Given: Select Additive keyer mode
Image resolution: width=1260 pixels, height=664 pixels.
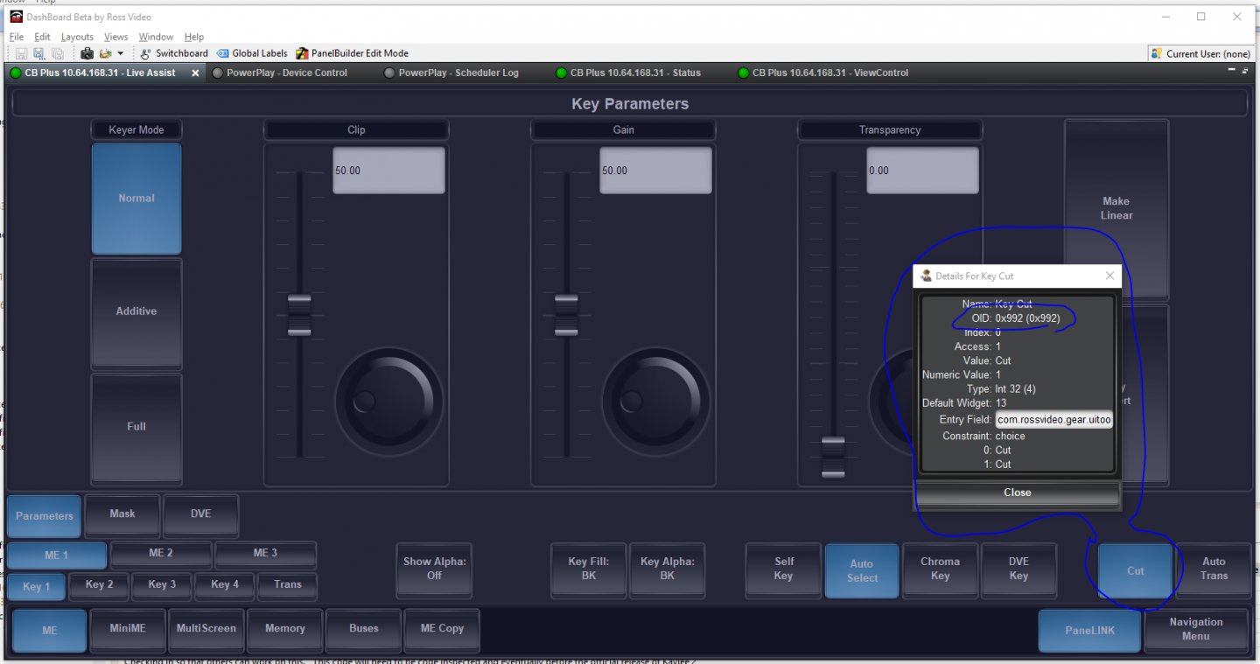Looking at the screenshot, I should 136,311.
